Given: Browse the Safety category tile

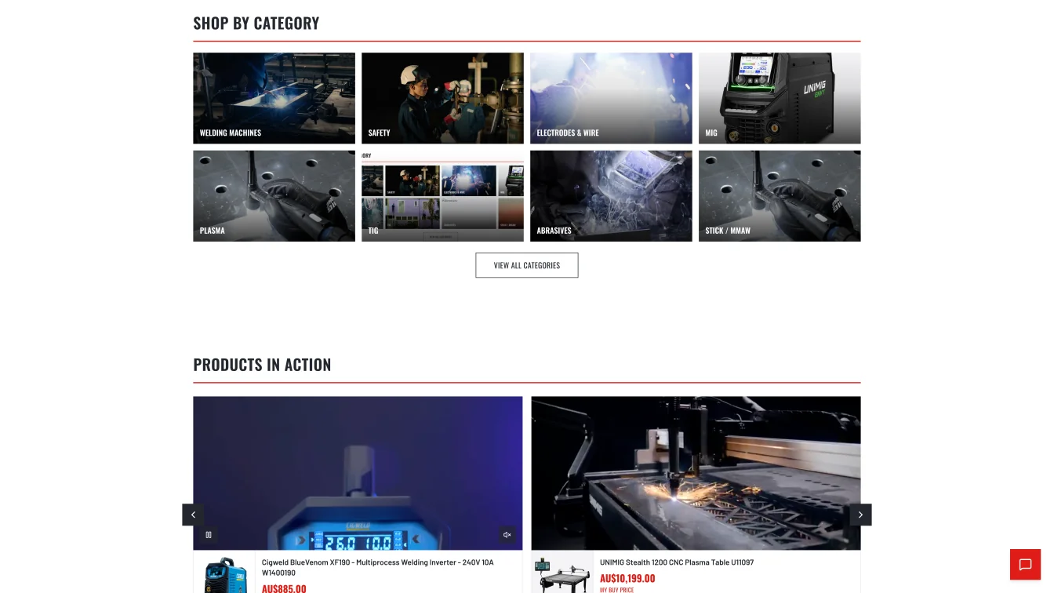Looking at the screenshot, I should coord(442,97).
